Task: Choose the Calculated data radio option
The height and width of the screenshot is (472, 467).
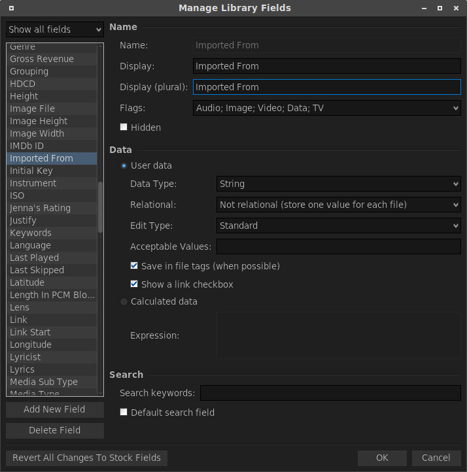Action: pyautogui.click(x=124, y=301)
